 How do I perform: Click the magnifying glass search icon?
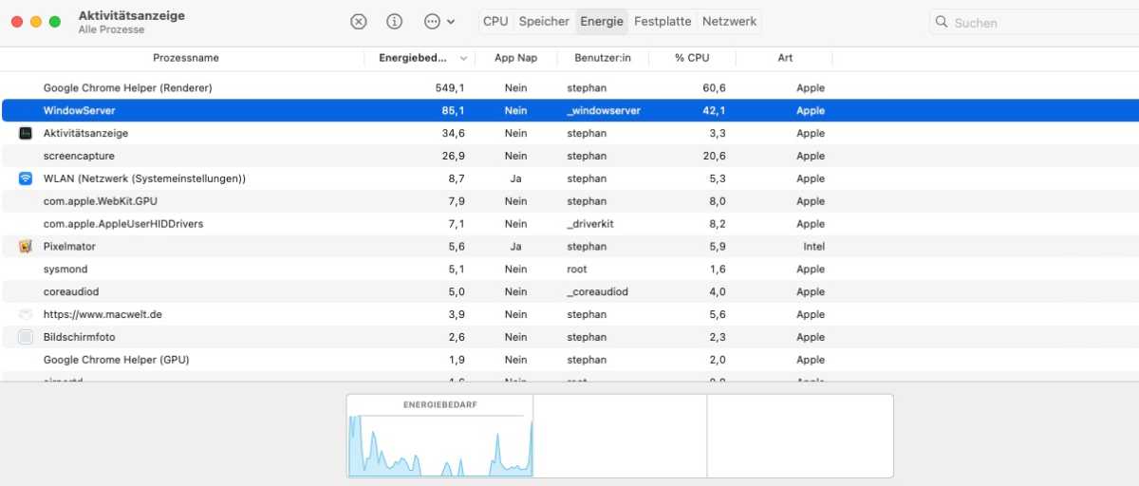pyautogui.click(x=942, y=22)
